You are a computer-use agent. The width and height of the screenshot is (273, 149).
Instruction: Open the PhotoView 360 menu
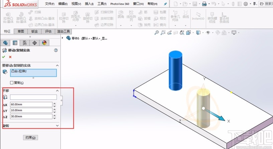click(120, 4)
